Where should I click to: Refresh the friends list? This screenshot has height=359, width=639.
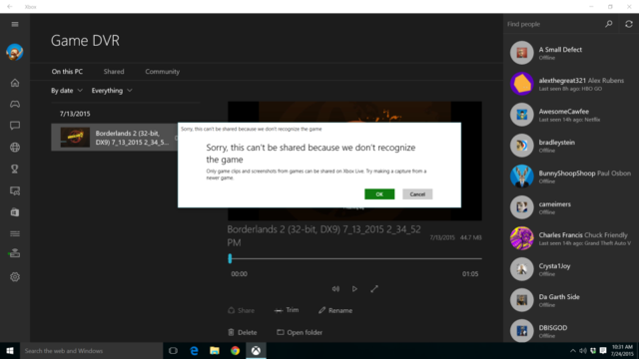[629, 24]
